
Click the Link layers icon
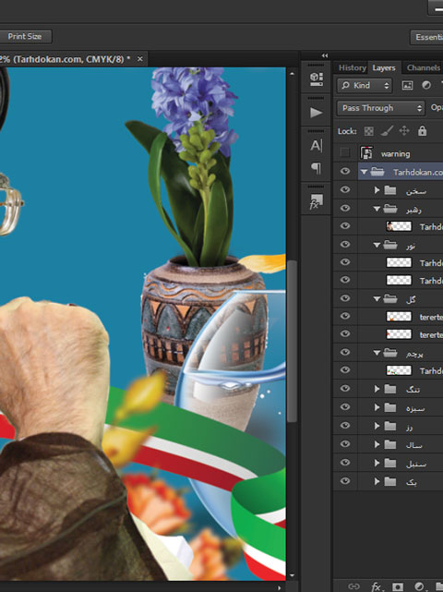tap(353, 586)
